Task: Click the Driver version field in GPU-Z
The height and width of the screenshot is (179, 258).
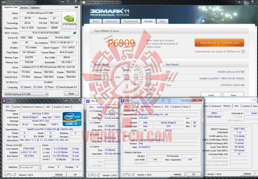Action: [48, 67]
